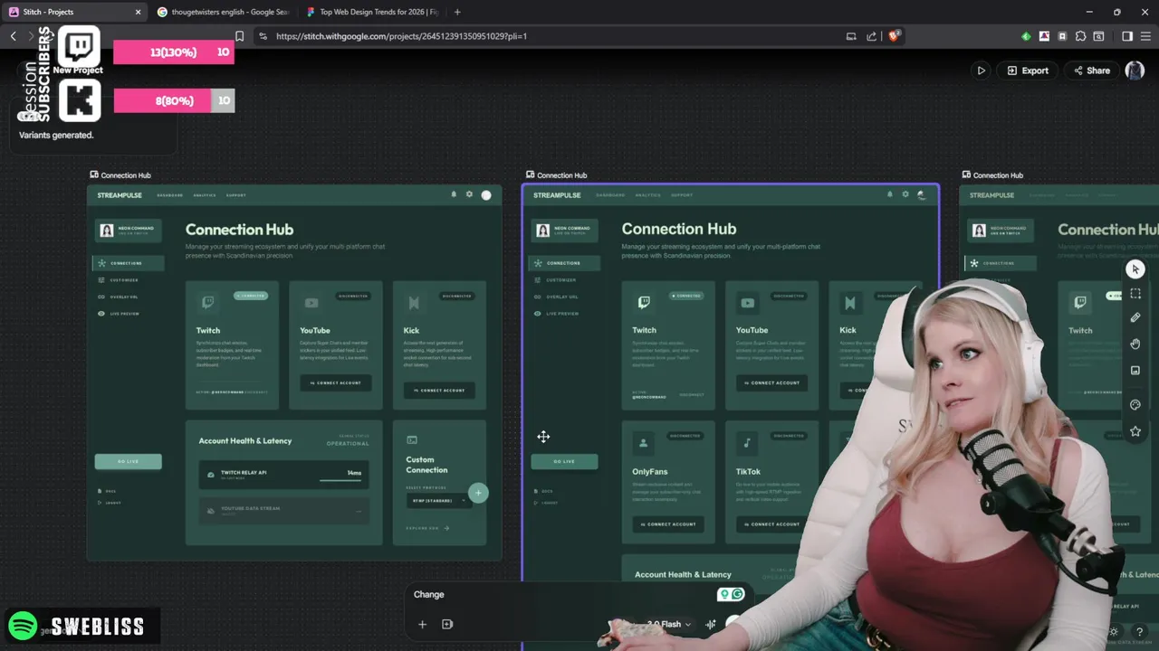Open a new browser tab
The image size is (1159, 651).
point(457,12)
